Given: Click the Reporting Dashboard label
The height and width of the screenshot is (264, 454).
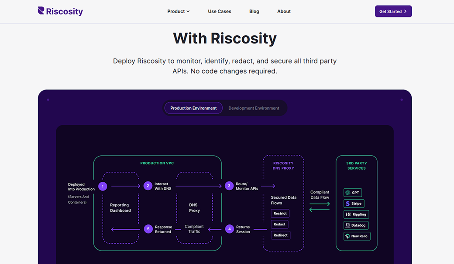Looking at the screenshot, I should [120, 208].
